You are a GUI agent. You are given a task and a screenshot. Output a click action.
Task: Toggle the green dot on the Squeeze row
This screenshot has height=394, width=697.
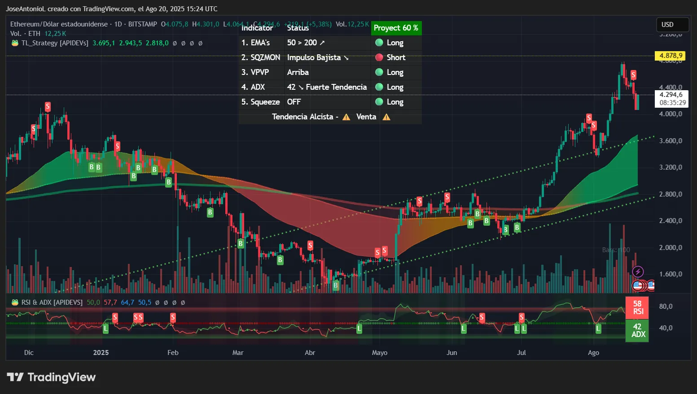click(x=380, y=102)
